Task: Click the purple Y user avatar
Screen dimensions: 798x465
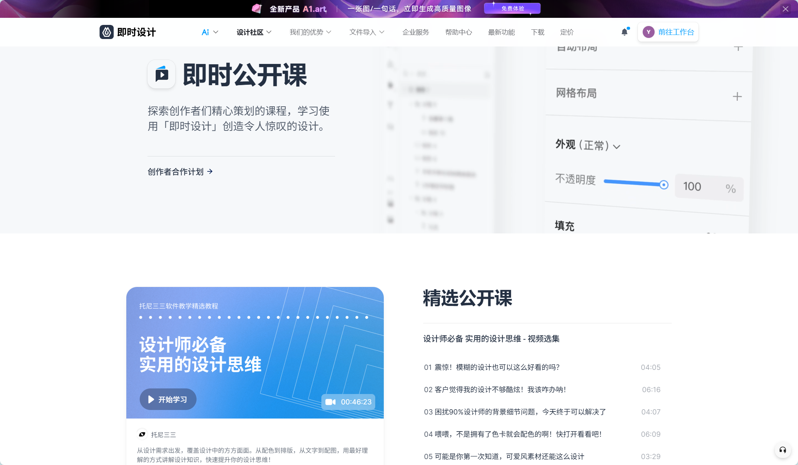Action: (x=648, y=32)
